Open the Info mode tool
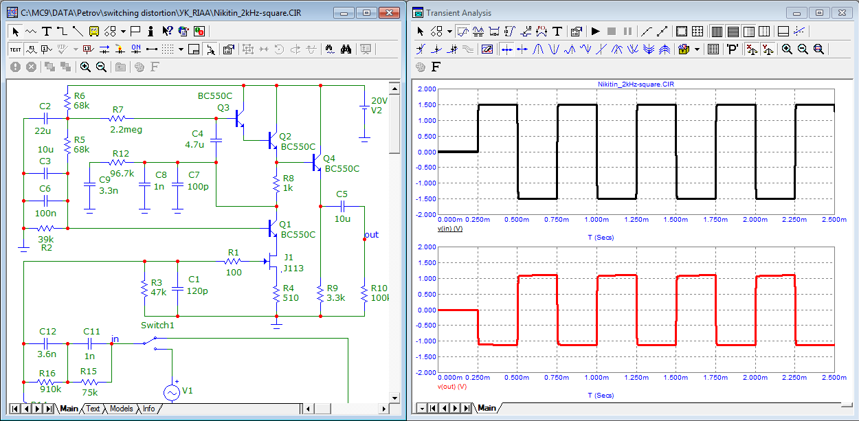The width and height of the screenshot is (859, 421). pos(150,31)
